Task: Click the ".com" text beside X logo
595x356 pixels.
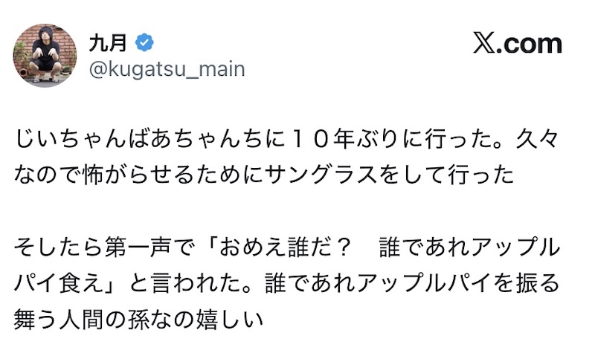Action: (530, 44)
